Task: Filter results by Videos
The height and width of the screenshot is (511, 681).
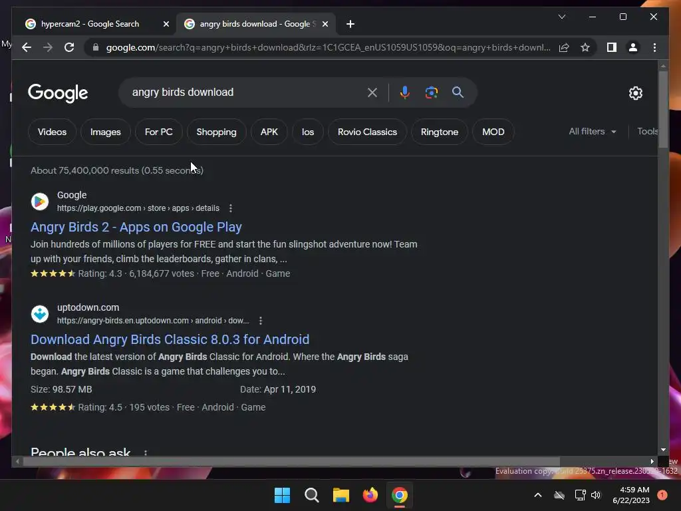Action: click(x=52, y=132)
